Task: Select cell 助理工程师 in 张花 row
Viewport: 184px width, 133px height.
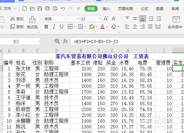Action: [x=57, y=74]
